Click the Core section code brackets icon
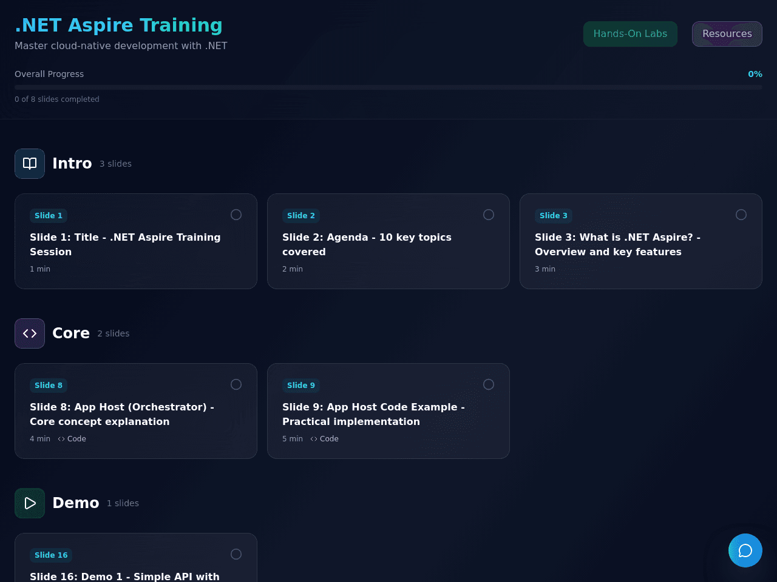The width and height of the screenshot is (777, 582). coord(30,333)
